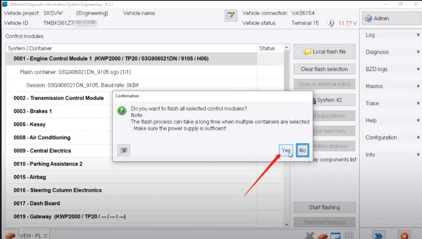Select Session 03G906021DN_9105 row
Screen dimensions: 422x239
click(131, 85)
